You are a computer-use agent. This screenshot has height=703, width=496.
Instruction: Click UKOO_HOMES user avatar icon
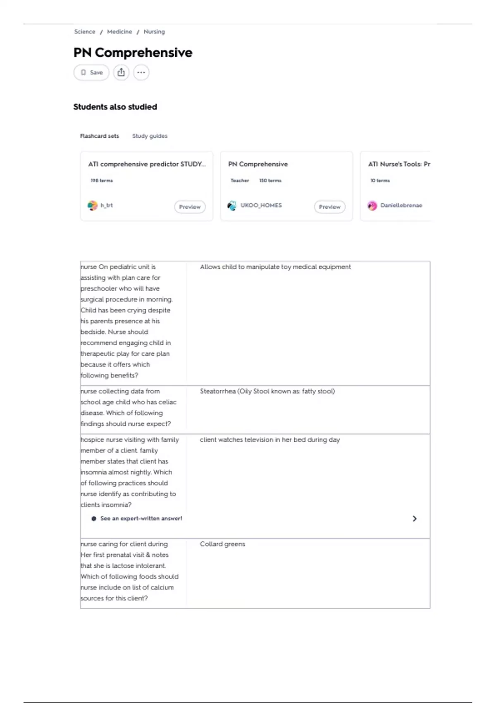pos(232,206)
